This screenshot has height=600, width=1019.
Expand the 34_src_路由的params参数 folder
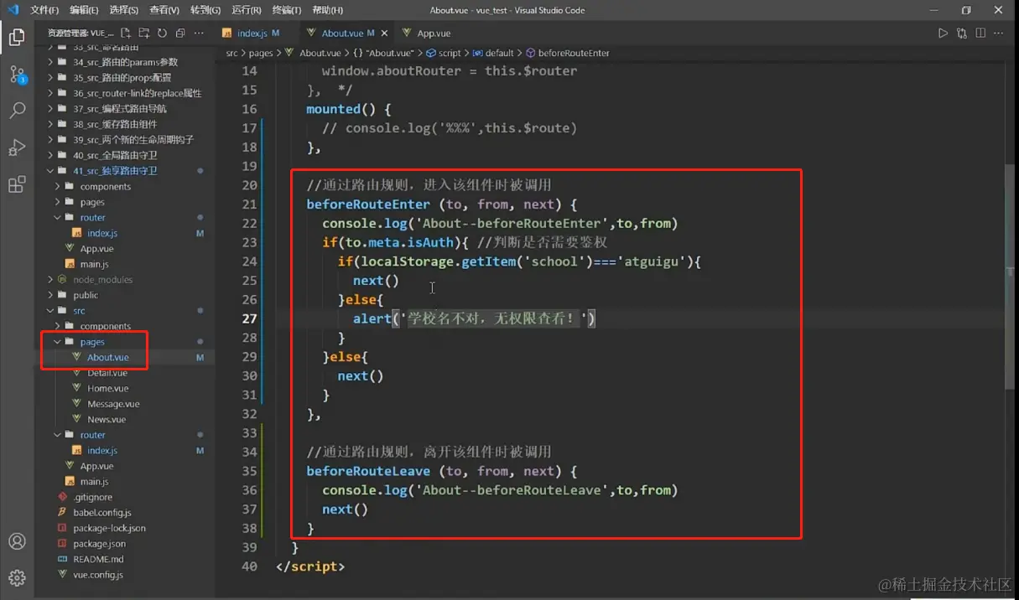pyautogui.click(x=125, y=62)
